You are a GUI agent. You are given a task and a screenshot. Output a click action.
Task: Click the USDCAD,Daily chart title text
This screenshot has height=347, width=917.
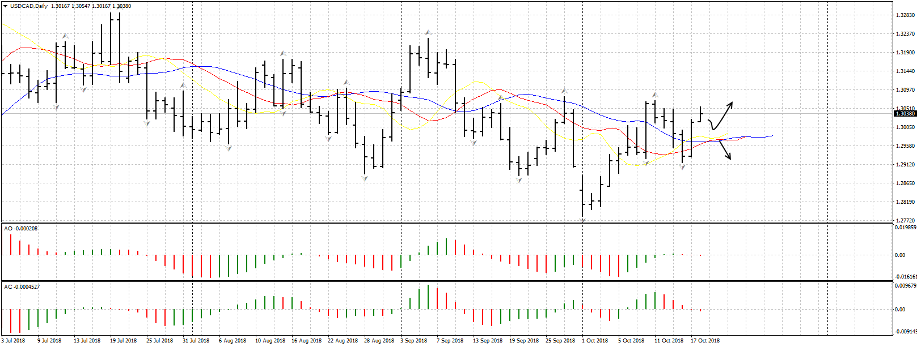click(29, 6)
